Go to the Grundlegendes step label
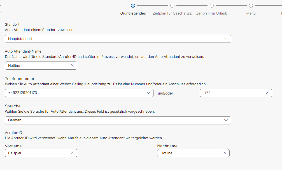Image resolution: width=282 pixels, height=170 pixels. click(133, 13)
